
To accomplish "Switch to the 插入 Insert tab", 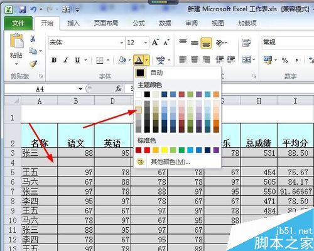I will [x=73, y=23].
